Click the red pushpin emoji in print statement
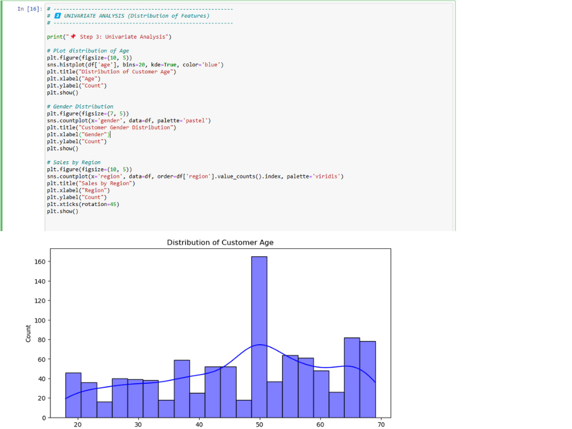The image size is (572, 429). pos(73,37)
